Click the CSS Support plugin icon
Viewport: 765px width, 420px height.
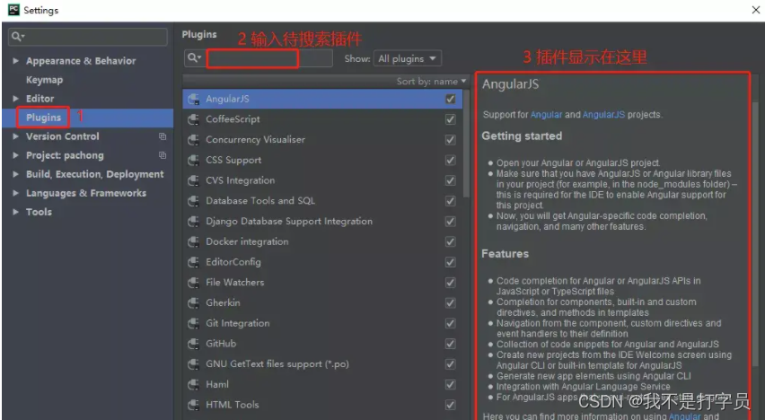pos(193,161)
